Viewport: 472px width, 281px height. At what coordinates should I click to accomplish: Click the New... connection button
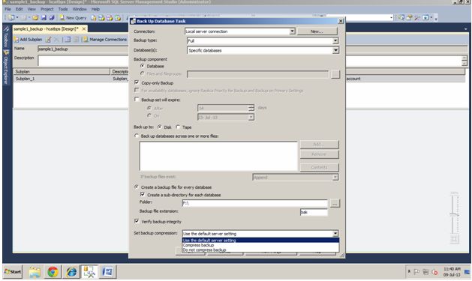317,31
